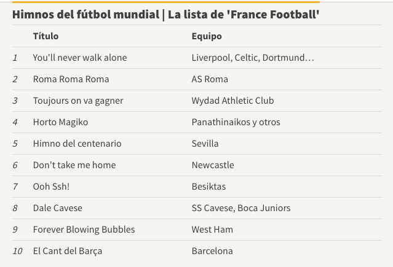Click the table title 'Himnos del fútbol mundial'

click(85, 14)
